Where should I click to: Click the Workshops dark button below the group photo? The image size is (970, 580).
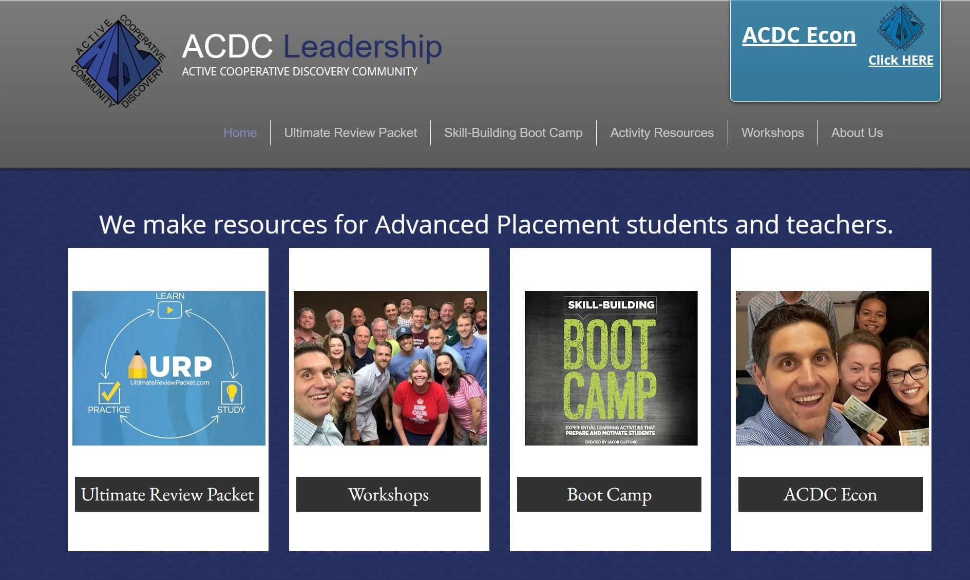388,494
